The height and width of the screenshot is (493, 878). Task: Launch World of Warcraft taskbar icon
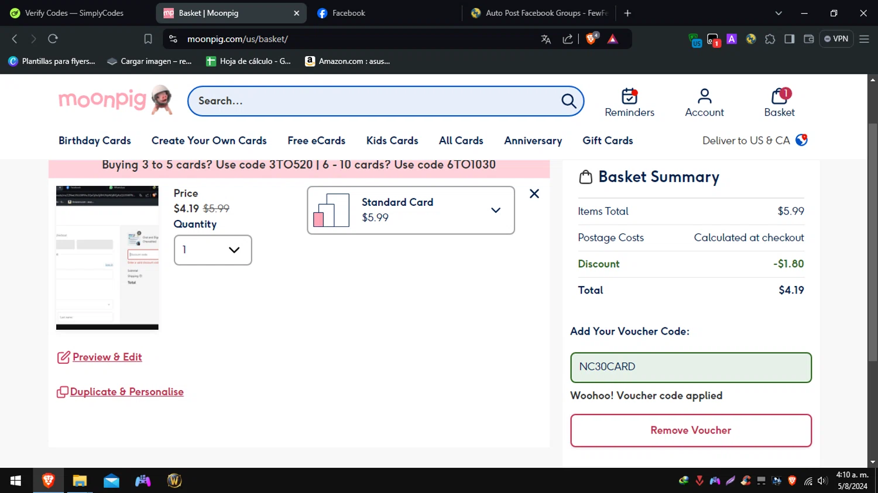tap(174, 481)
